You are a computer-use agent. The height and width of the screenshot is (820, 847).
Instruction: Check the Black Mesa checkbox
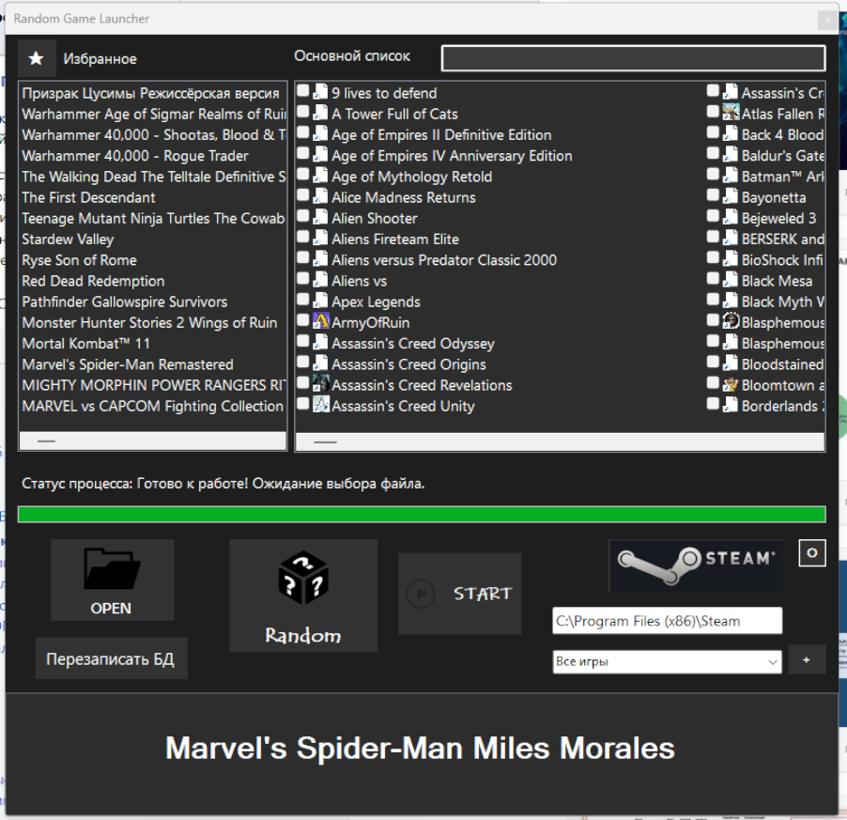point(713,279)
